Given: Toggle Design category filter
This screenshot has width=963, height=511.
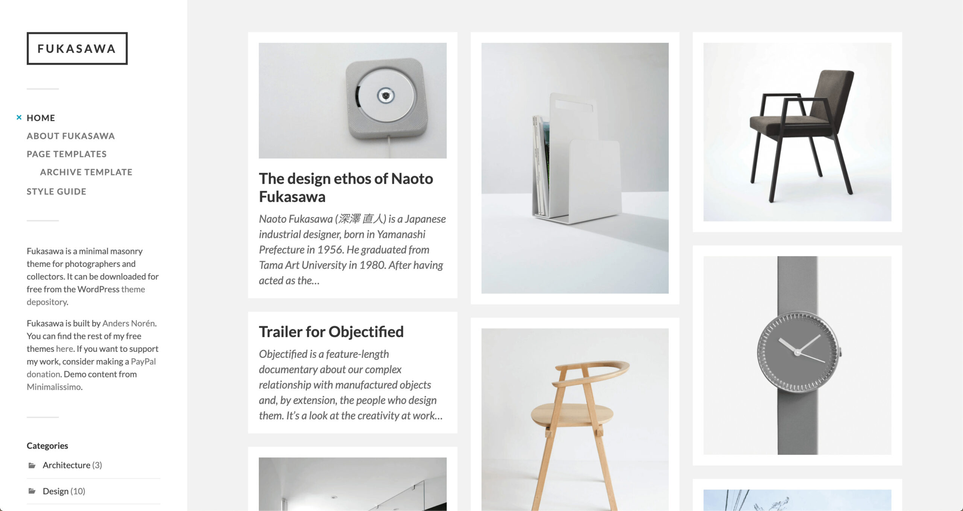Looking at the screenshot, I should pos(55,491).
